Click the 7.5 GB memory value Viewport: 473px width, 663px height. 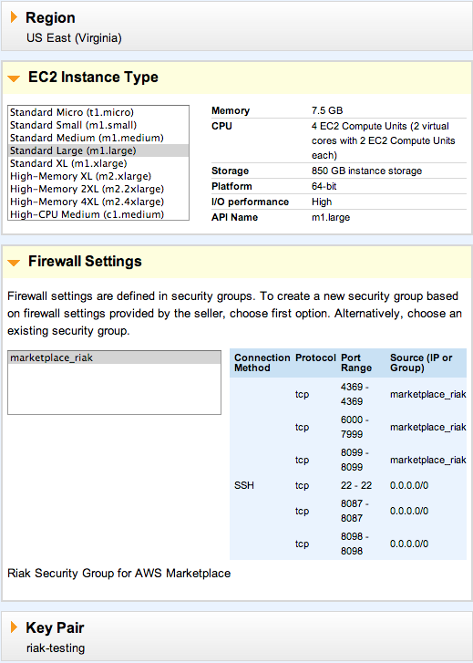coord(327,110)
